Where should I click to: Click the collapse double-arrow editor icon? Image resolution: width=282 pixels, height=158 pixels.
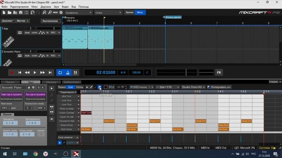pyautogui.click(x=52, y=119)
